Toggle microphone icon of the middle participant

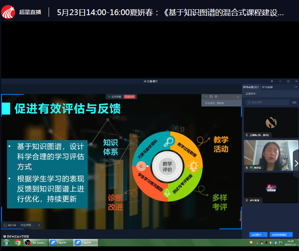[247, 168]
